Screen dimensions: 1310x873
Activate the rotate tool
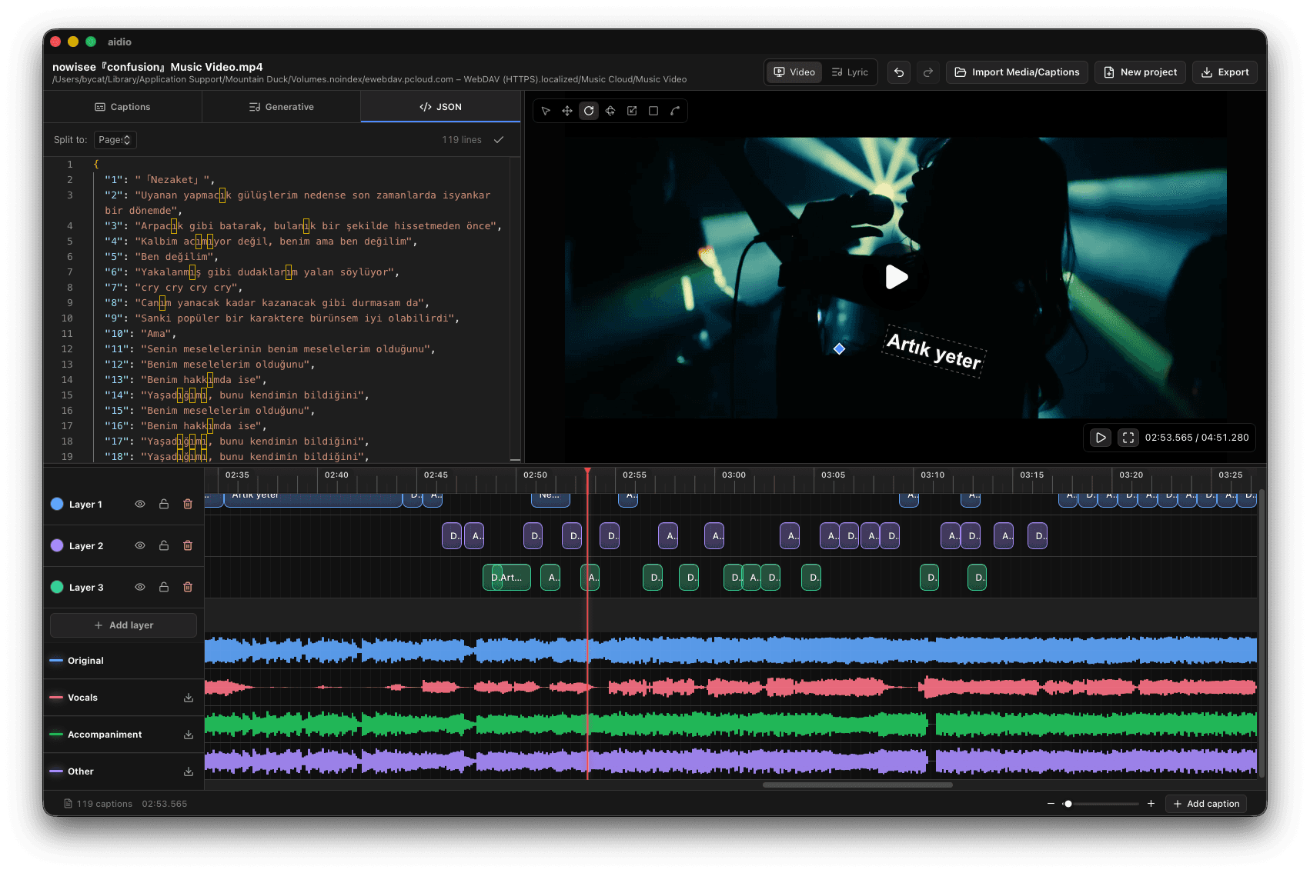pyautogui.click(x=589, y=111)
